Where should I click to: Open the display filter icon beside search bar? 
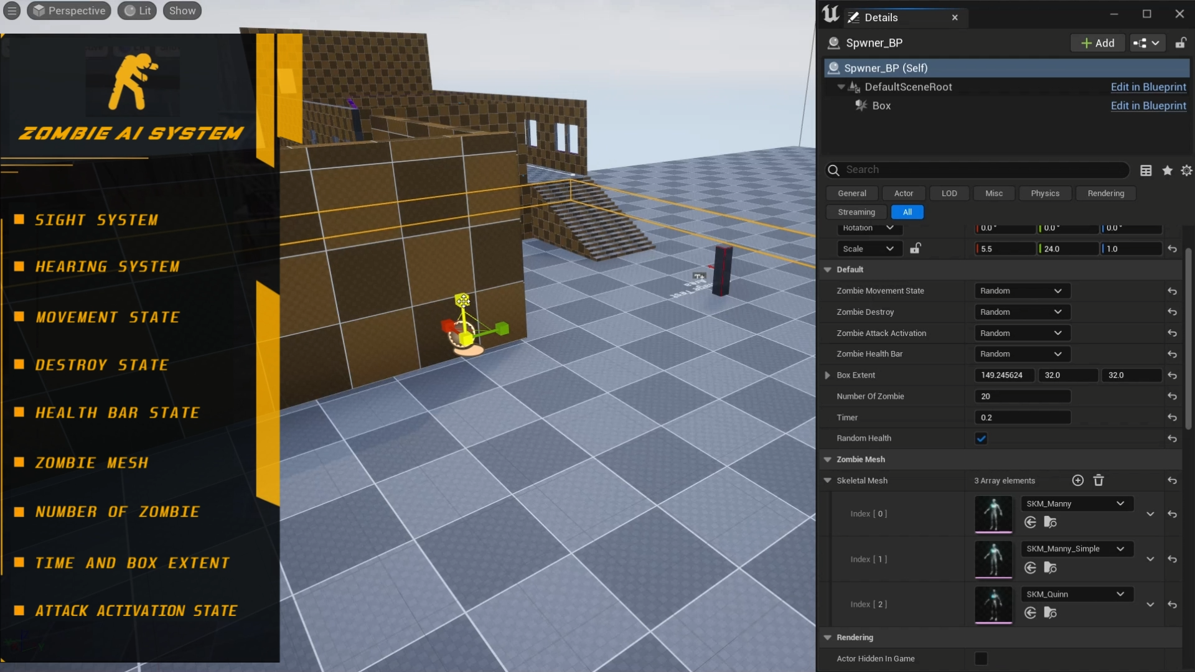coord(1146,170)
